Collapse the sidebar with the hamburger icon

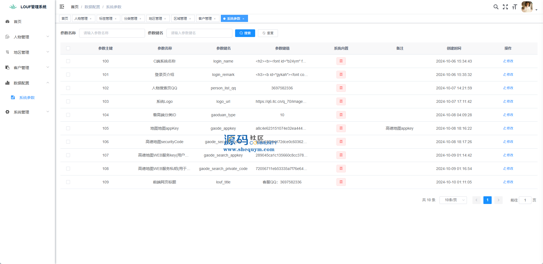[x=62, y=7]
